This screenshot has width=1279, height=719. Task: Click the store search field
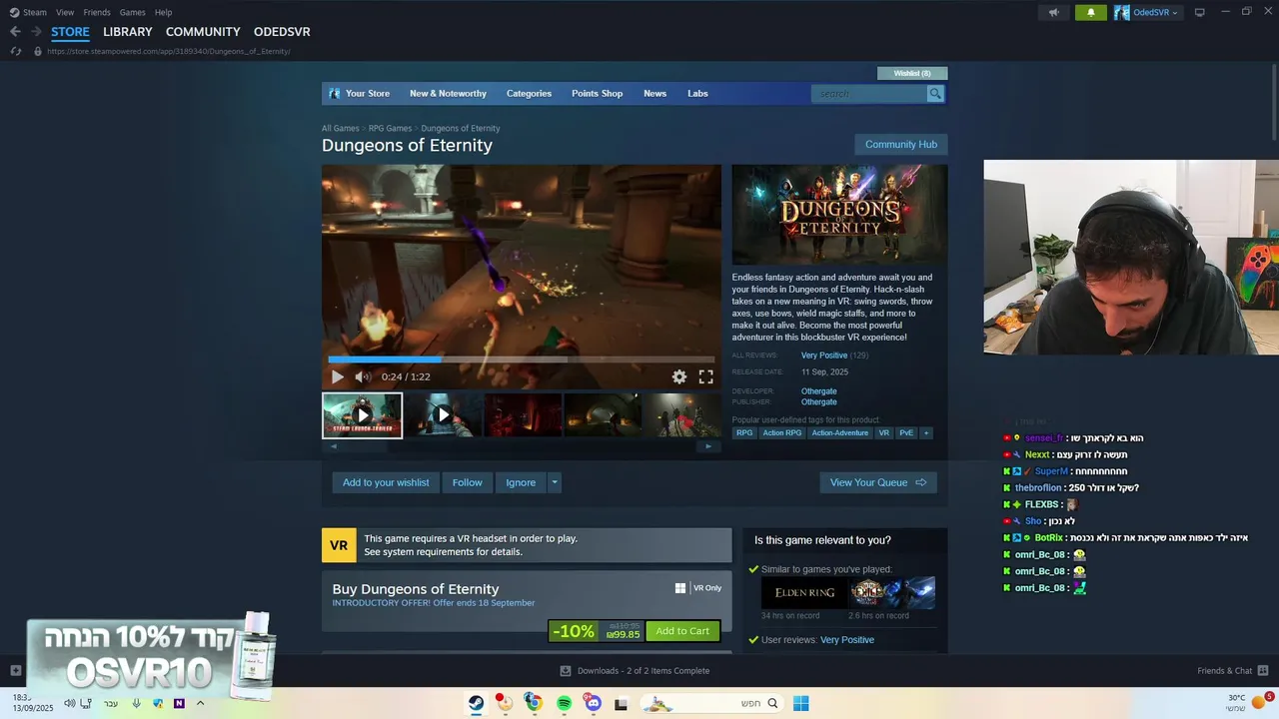coord(869,94)
